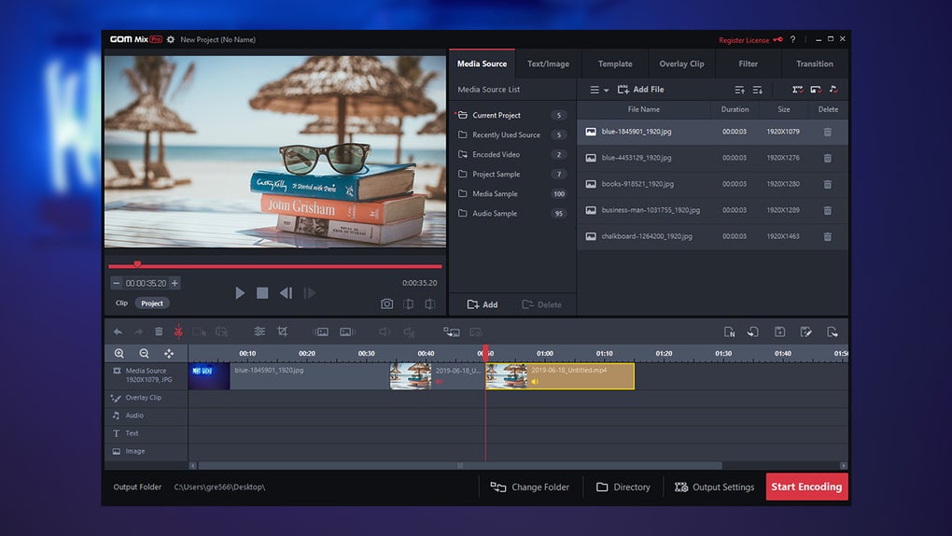Image resolution: width=952 pixels, height=536 pixels.
Task: Expand the Audio Sample folder
Action: 494,214
